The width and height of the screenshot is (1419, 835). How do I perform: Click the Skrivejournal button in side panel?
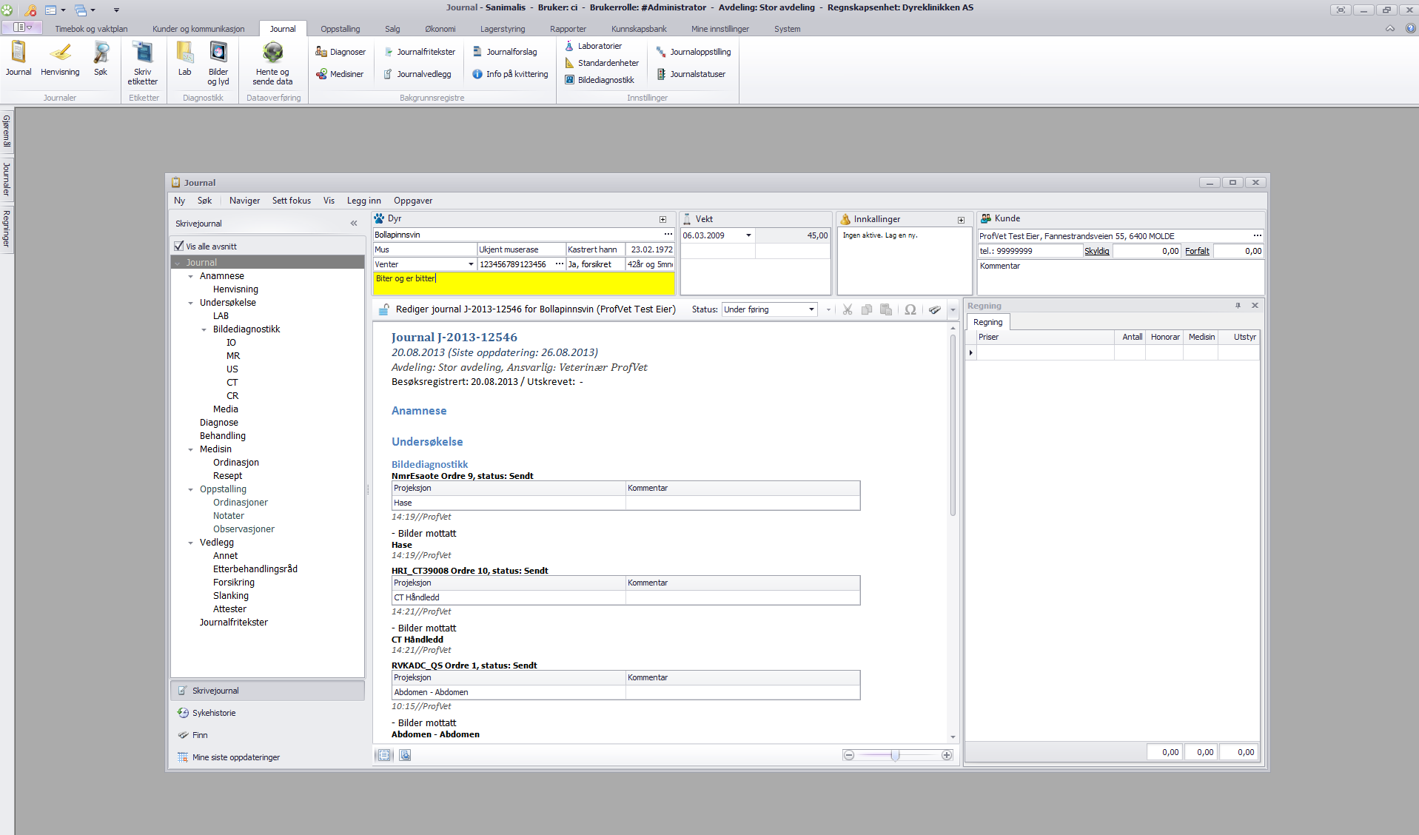(x=267, y=691)
